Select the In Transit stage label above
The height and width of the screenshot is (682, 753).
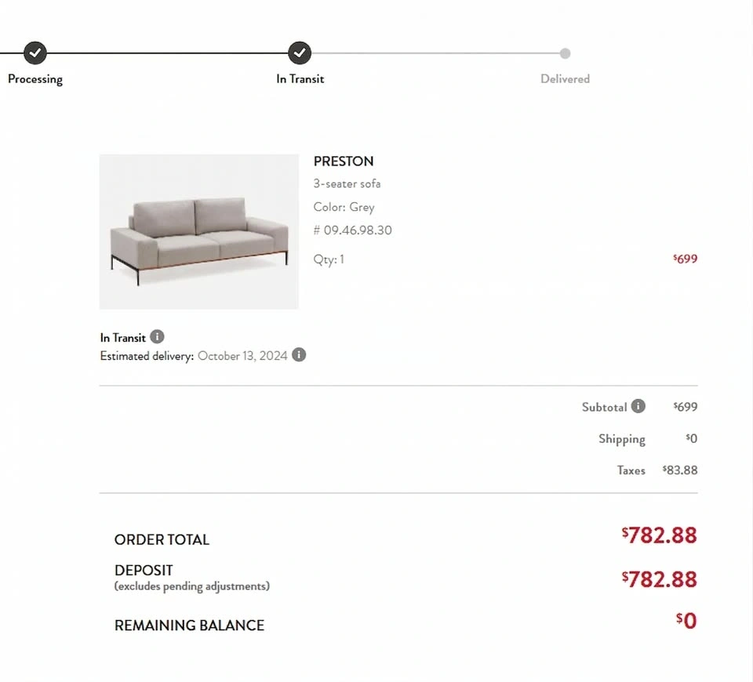(300, 79)
